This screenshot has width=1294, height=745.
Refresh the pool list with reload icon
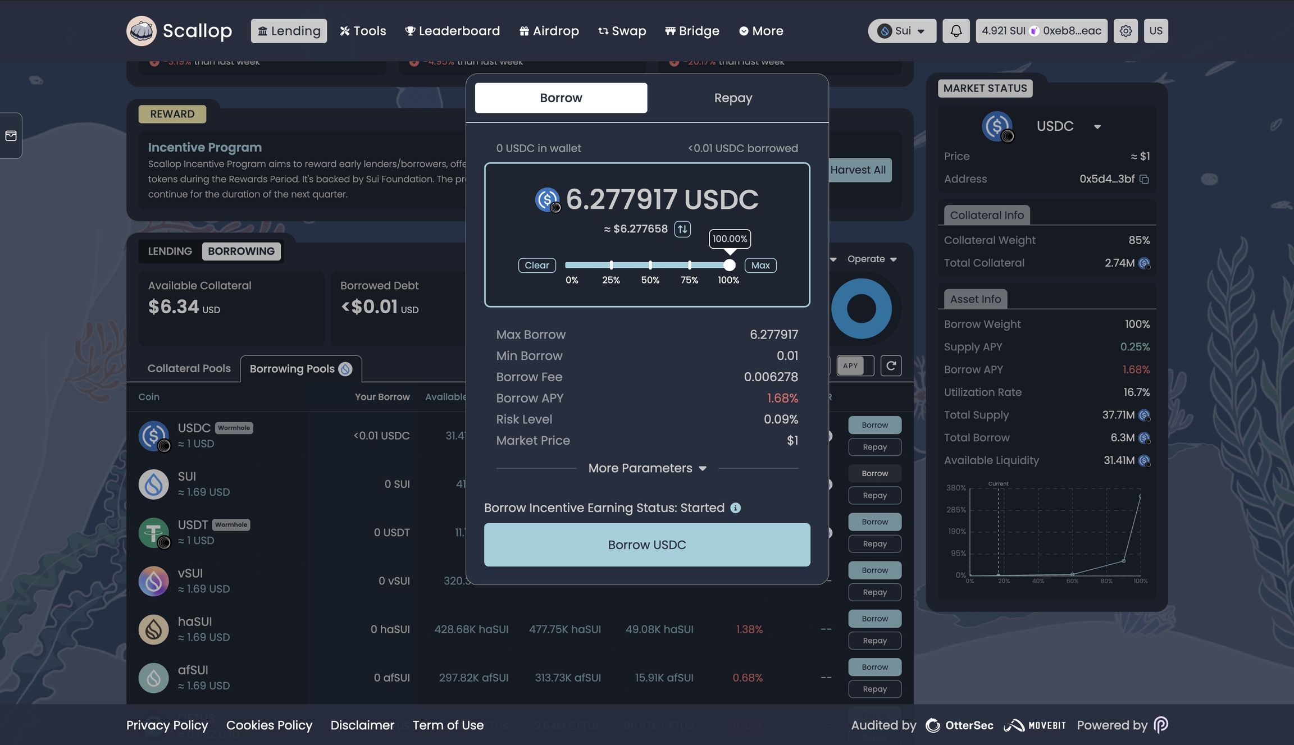891,366
